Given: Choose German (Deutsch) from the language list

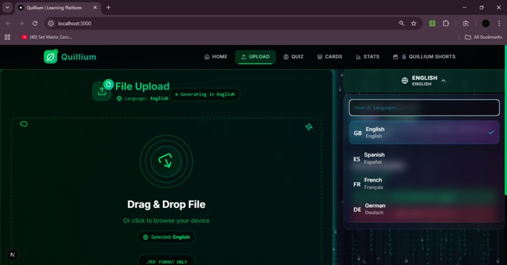Looking at the screenshot, I should click(424, 209).
